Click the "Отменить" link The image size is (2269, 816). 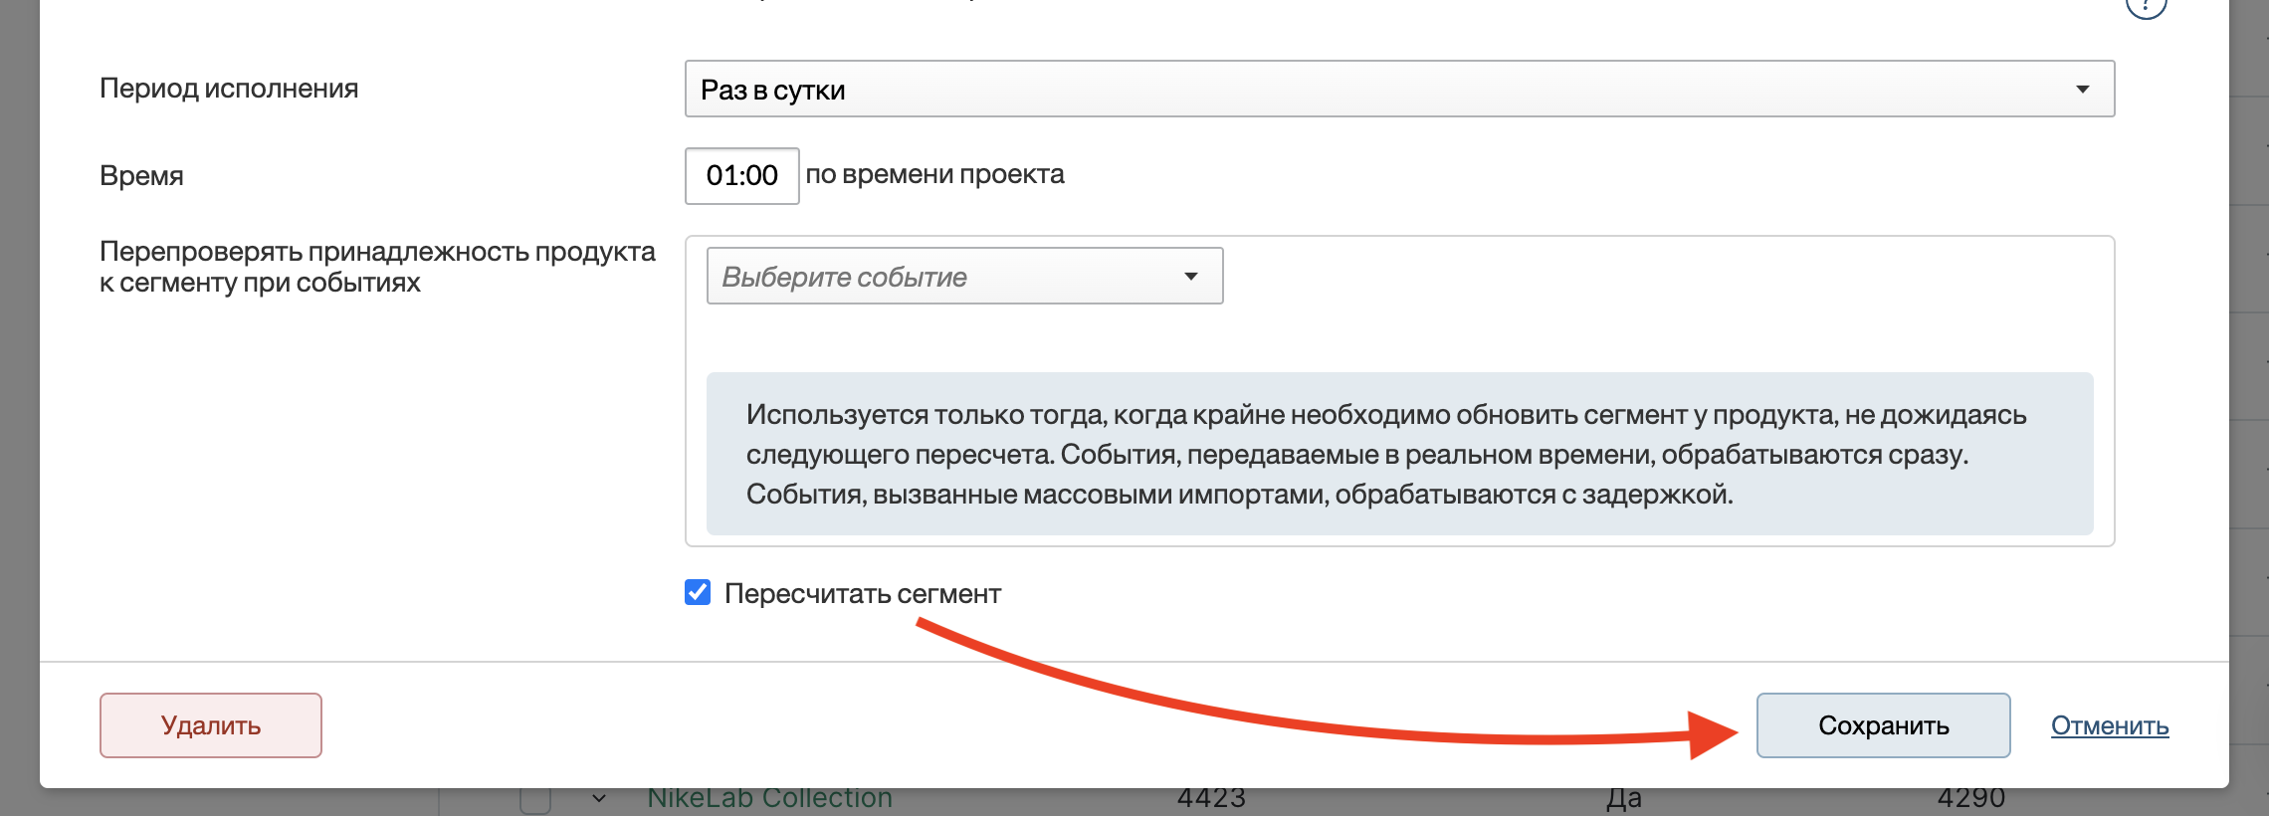coord(2110,725)
